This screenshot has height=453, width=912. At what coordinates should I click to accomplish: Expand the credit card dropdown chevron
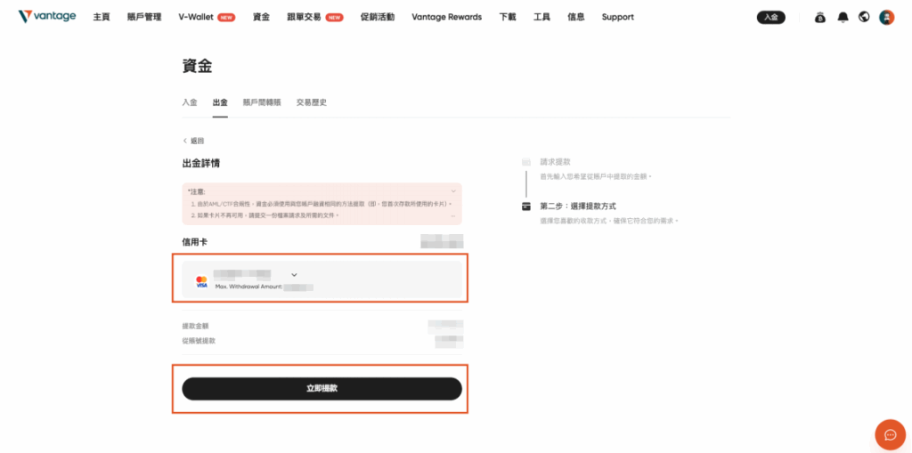[294, 274]
